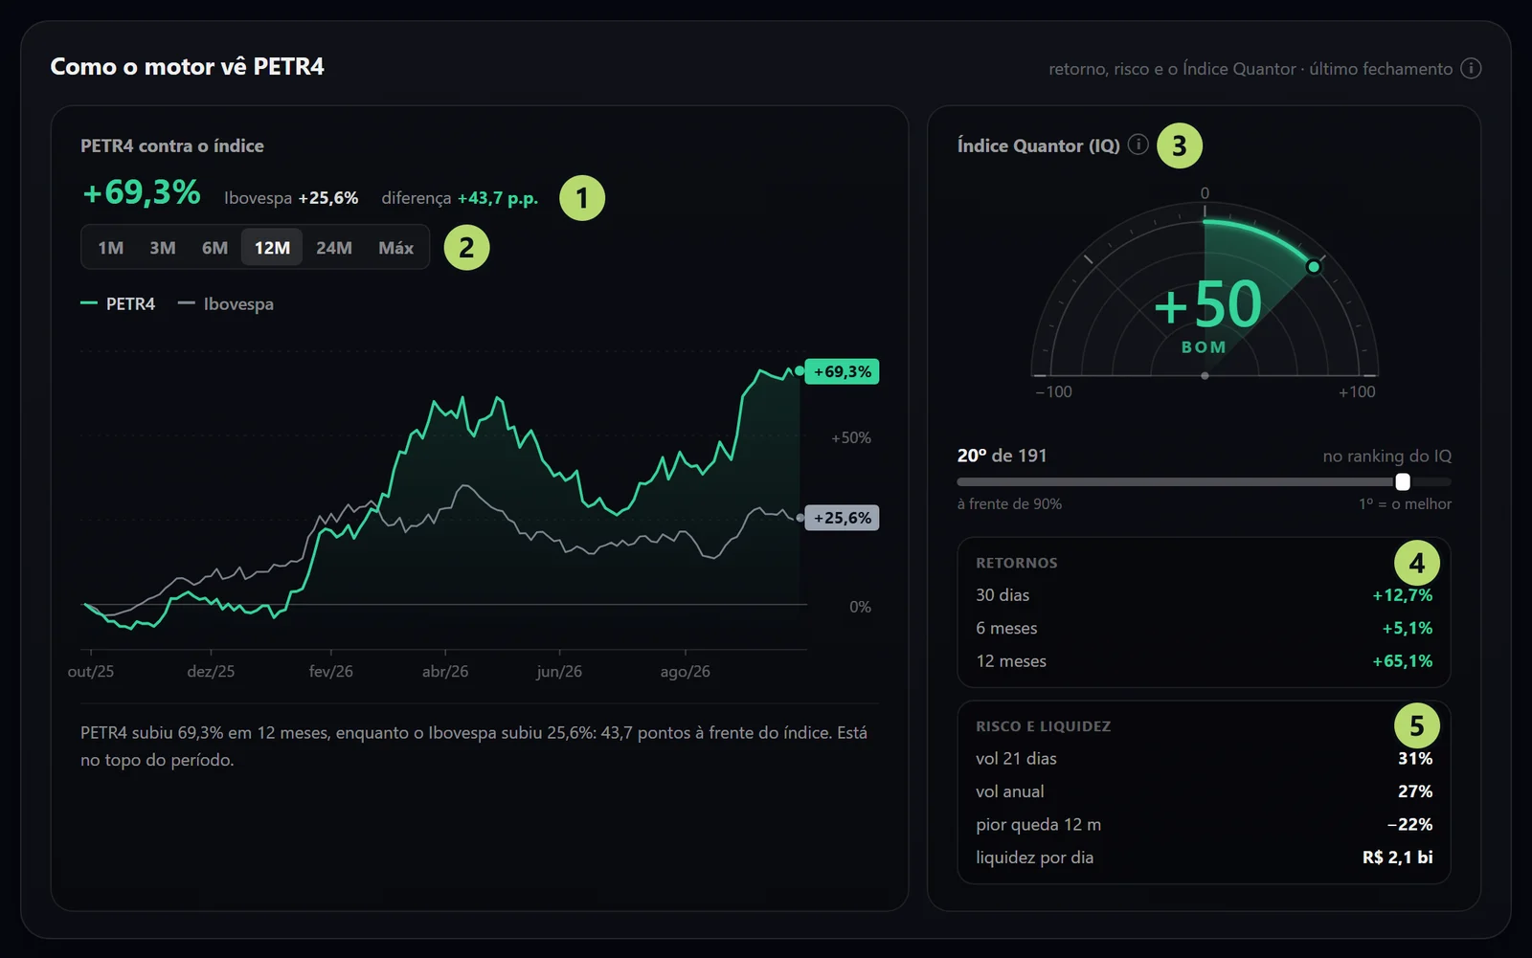This screenshot has width=1532, height=958.
Task: Click the +50 IQ score in the gauge
Action: pos(1207,305)
